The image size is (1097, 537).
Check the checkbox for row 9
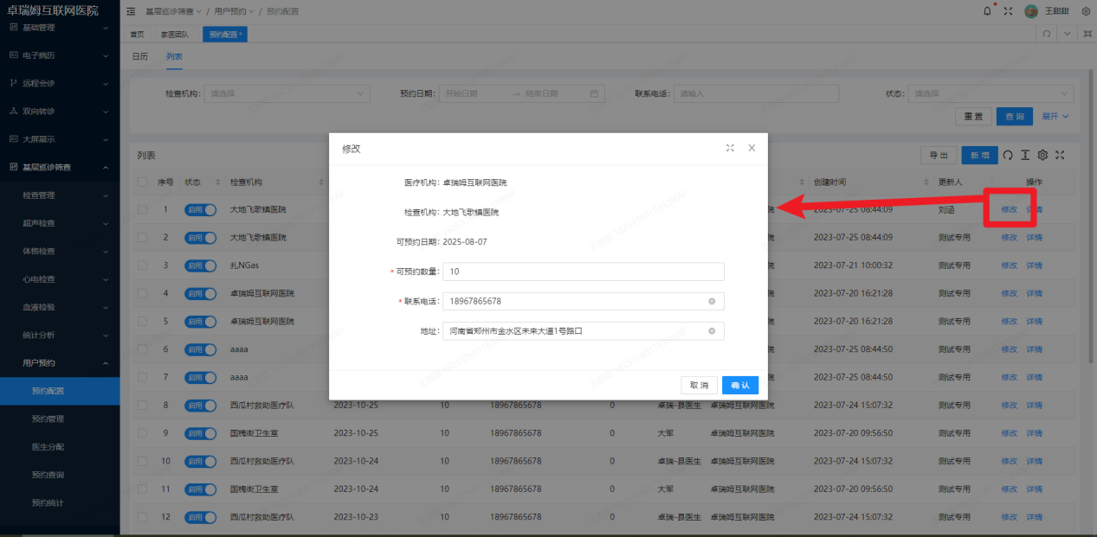pos(142,432)
